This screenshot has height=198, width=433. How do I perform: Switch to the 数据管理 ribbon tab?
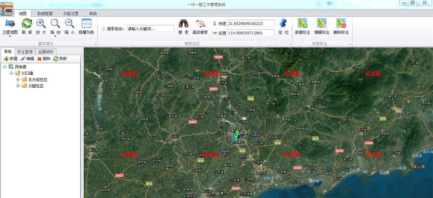[45, 13]
